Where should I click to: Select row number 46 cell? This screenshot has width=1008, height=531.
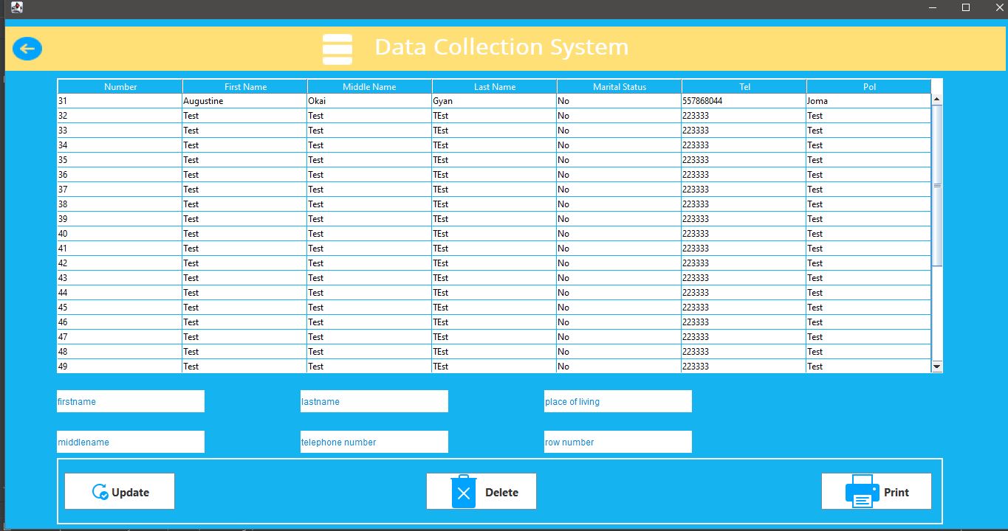coord(120,322)
